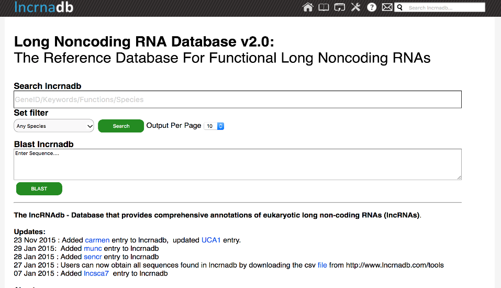Viewport: 501px width, 288px height.
Task: Focus the GeneID/Keywords search field
Action: coord(237,99)
